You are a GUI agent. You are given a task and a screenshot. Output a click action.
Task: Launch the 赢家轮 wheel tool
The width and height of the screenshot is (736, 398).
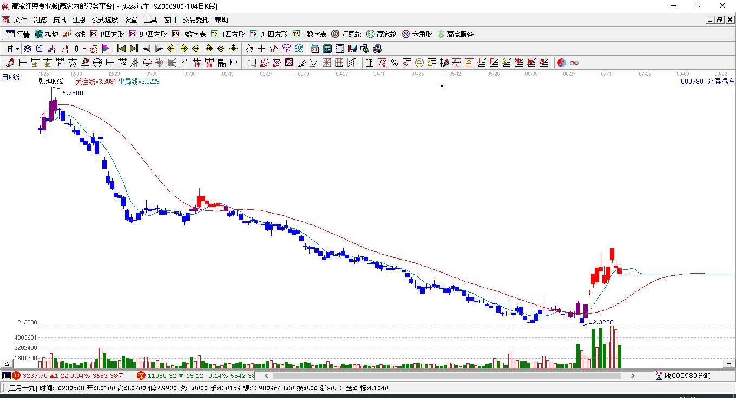point(382,34)
